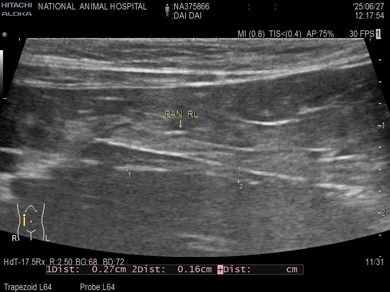Click the image number 1 indicator box
Image resolution: width=390 pixels, height=292 pixels.
click(x=378, y=34)
